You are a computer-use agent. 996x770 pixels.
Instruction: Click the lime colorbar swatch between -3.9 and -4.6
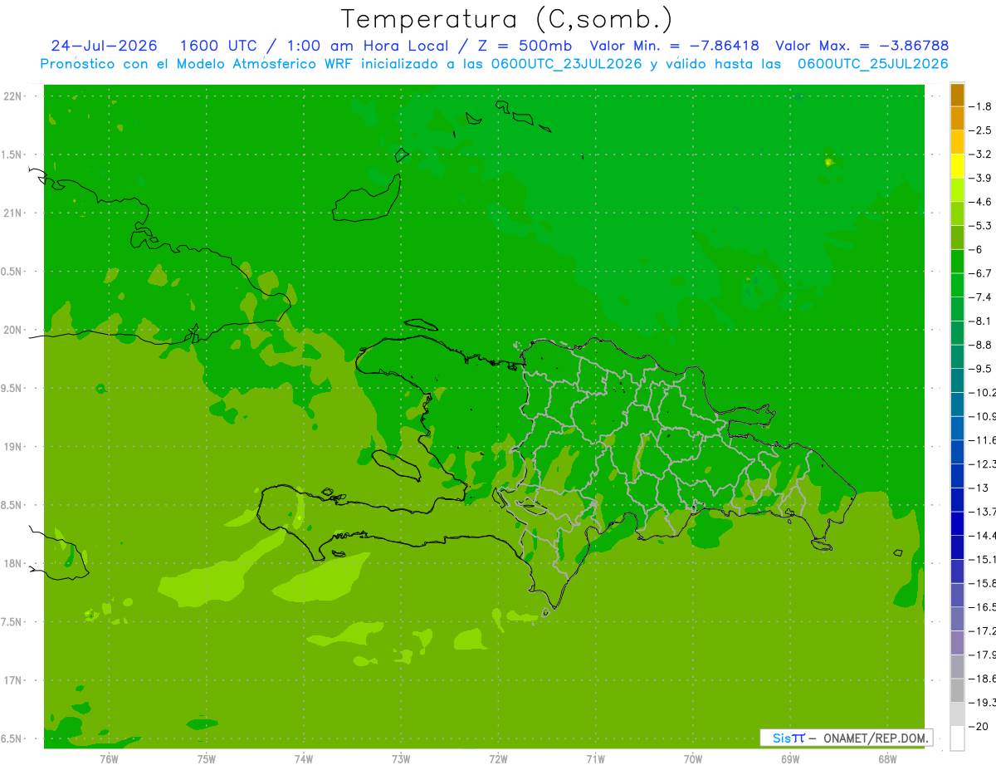tap(958, 190)
